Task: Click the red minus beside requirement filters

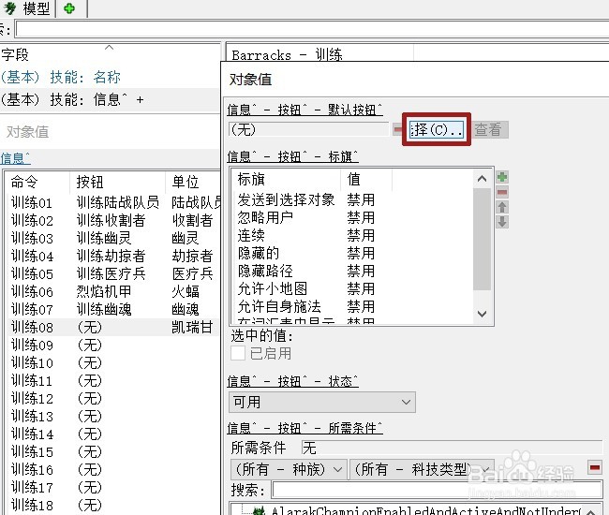Action: (595, 467)
